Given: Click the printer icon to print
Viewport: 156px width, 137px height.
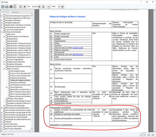Looking at the screenshot, I should point(7,7).
